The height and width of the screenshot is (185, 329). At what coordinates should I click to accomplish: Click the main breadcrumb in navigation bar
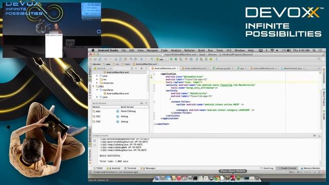click(126, 64)
